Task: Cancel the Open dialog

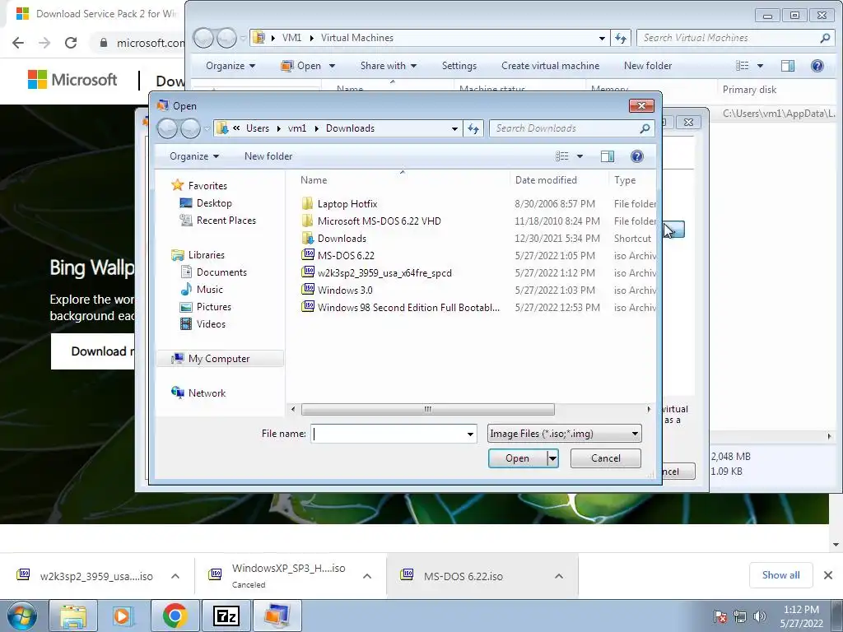Action: coord(605,458)
